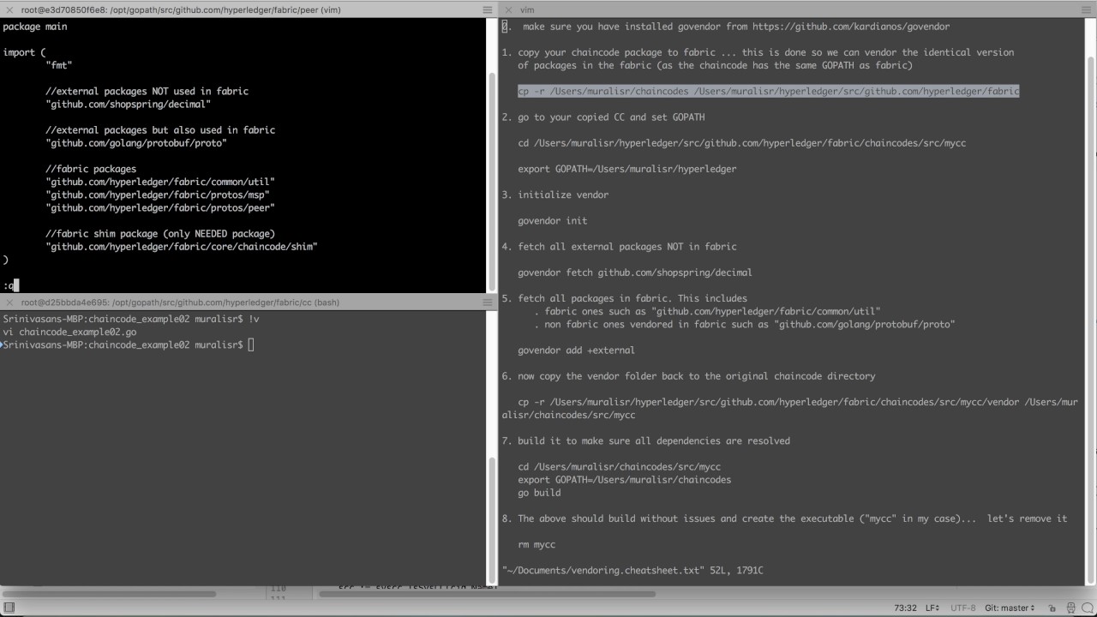Click the vim command line showing :q
Image resolution: width=1097 pixels, height=617 pixels.
point(10,285)
